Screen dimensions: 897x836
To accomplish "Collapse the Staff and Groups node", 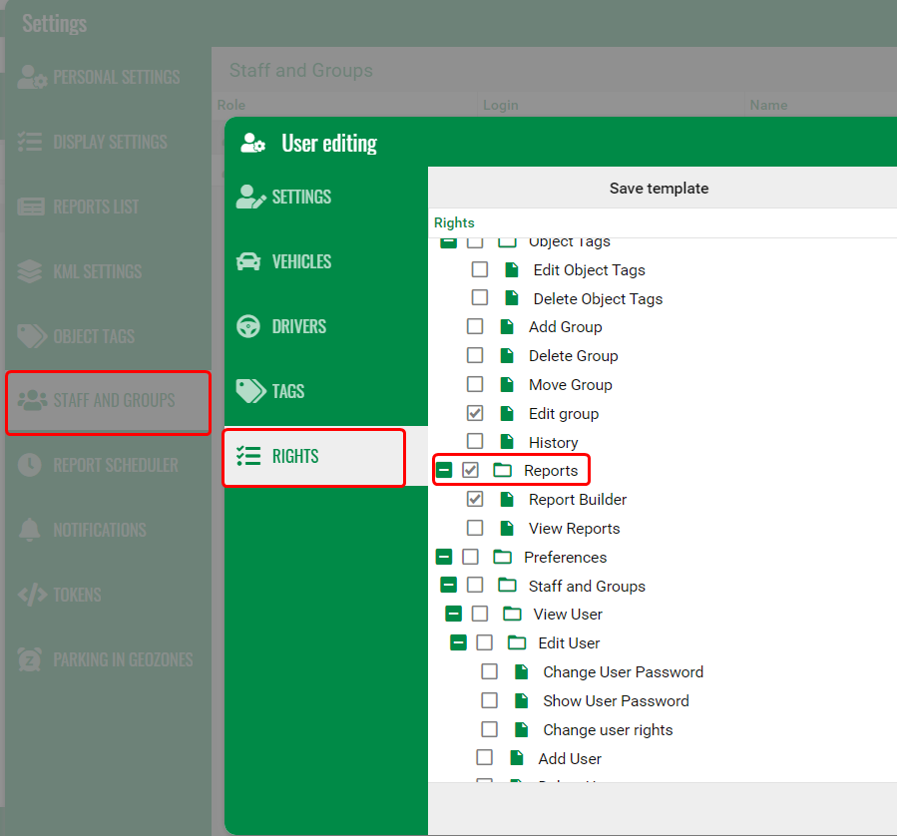I will (449, 586).
